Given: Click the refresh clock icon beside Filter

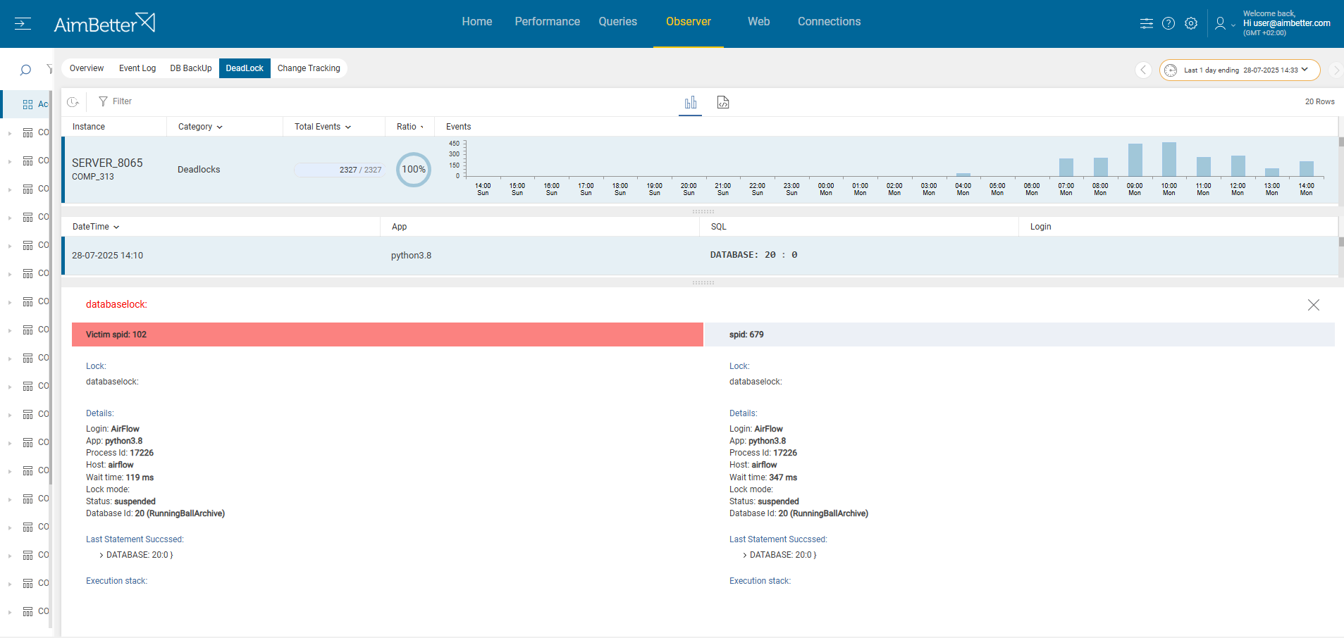Looking at the screenshot, I should (73, 102).
